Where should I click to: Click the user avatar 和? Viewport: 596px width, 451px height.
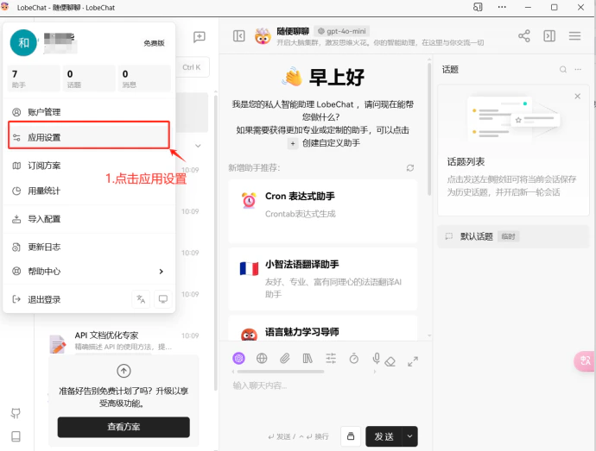(x=23, y=43)
